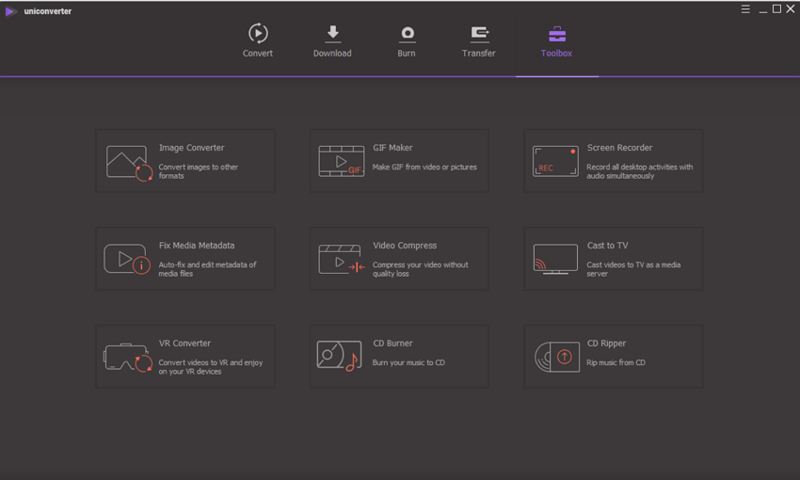Switch to the Download tab label
This screenshot has height=480, width=800.
332,53
